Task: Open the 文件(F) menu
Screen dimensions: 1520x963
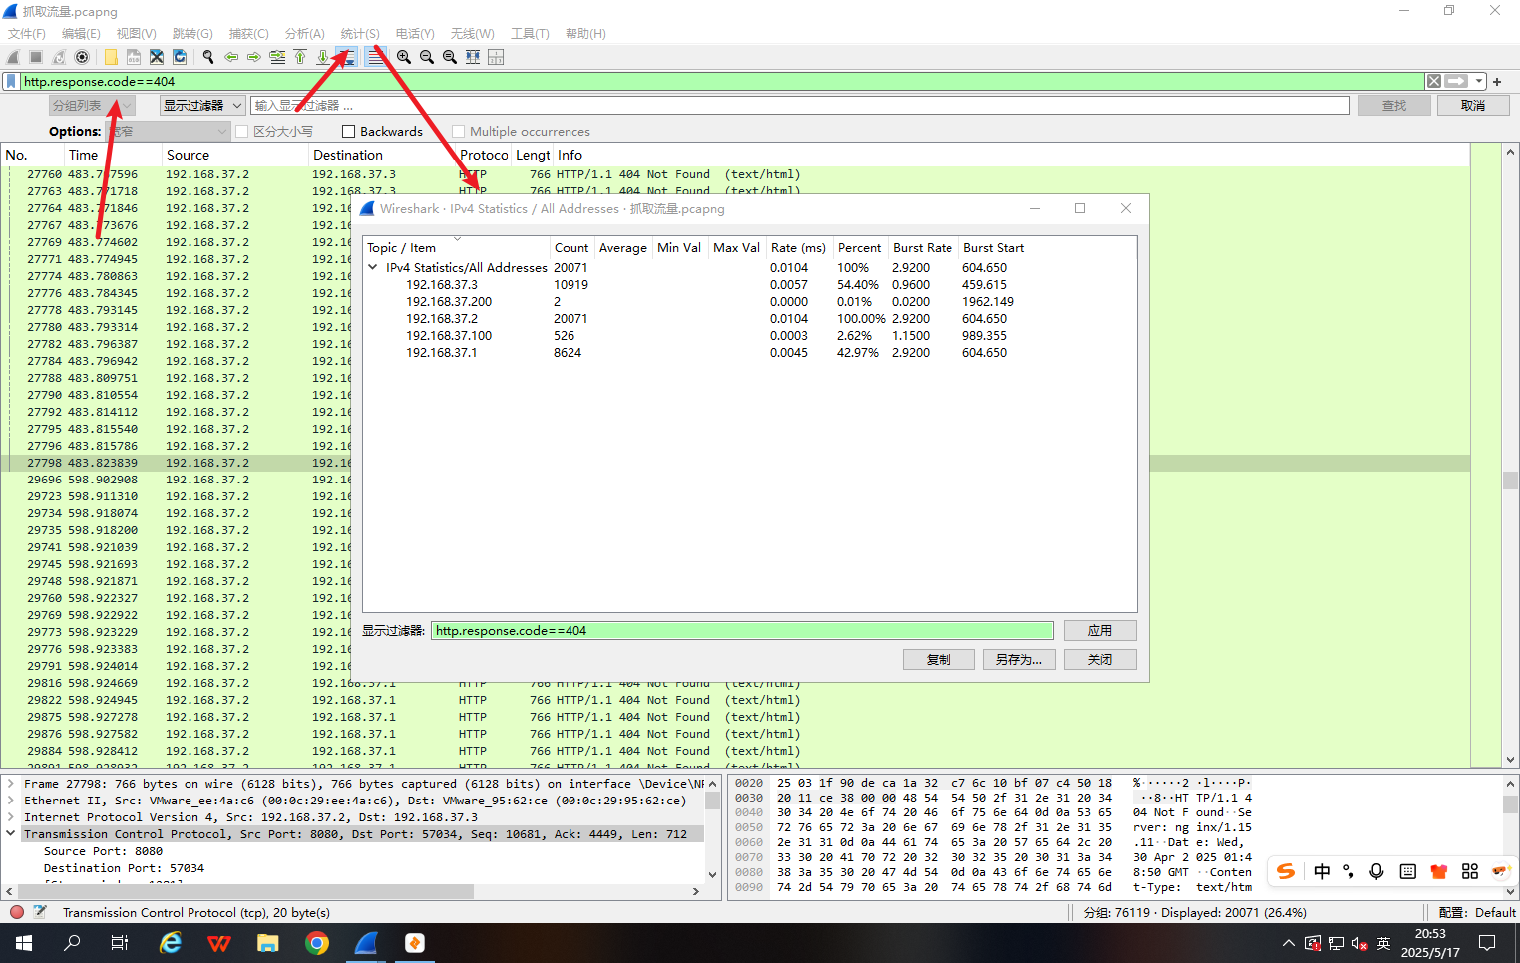Action: 27,34
